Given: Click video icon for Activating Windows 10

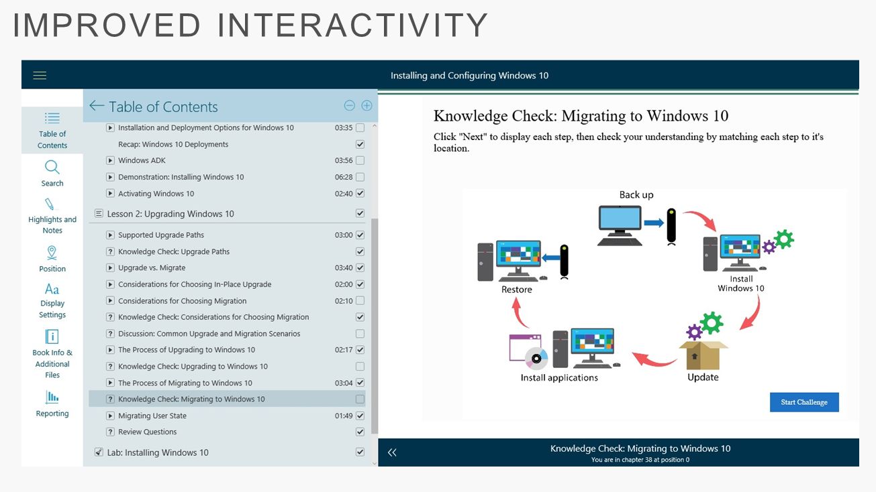Looking at the screenshot, I should point(111,194).
